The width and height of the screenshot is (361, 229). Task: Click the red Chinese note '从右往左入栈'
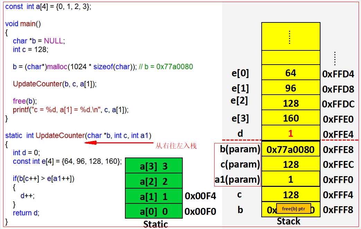(x=176, y=146)
